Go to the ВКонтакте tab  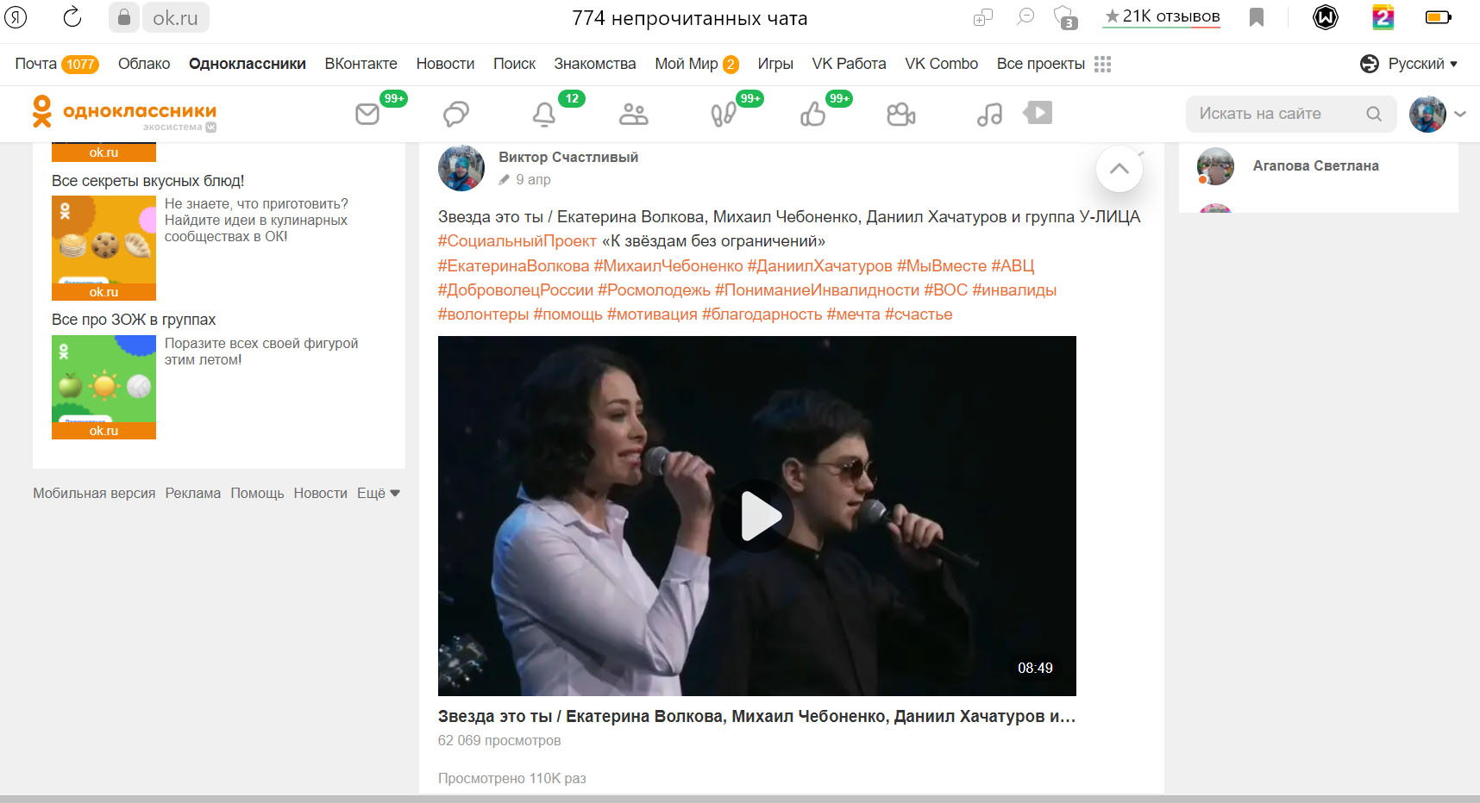(361, 64)
